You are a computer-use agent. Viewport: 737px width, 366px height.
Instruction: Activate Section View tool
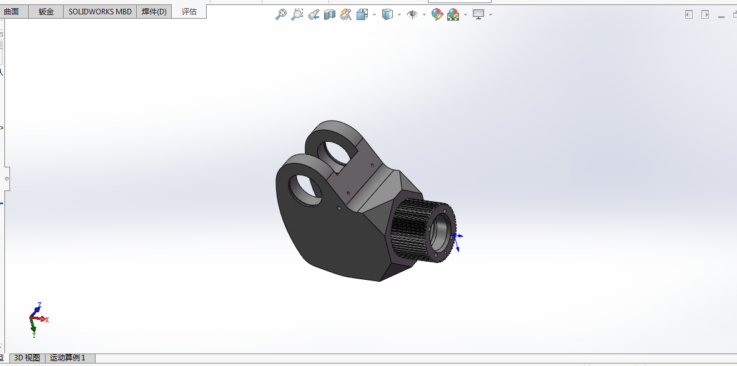tap(330, 14)
